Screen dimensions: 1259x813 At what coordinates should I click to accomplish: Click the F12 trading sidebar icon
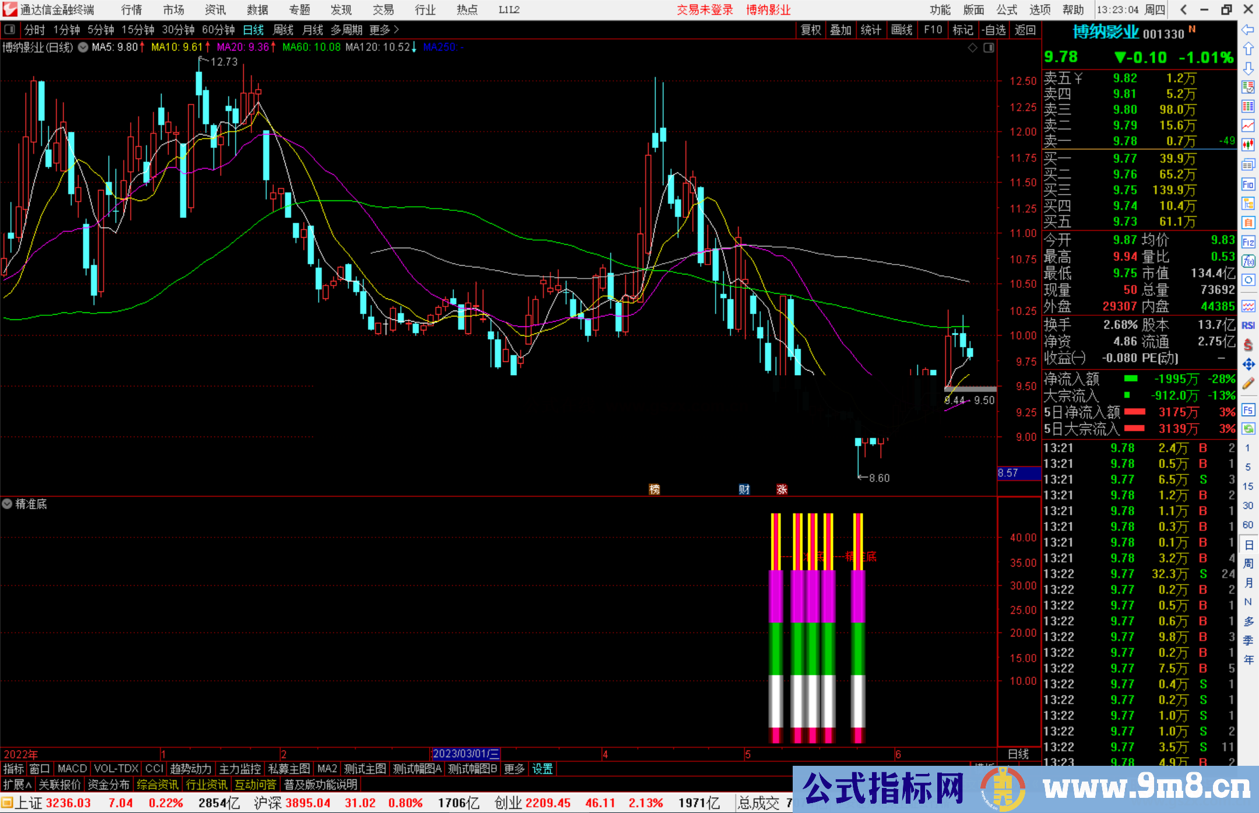[1248, 242]
